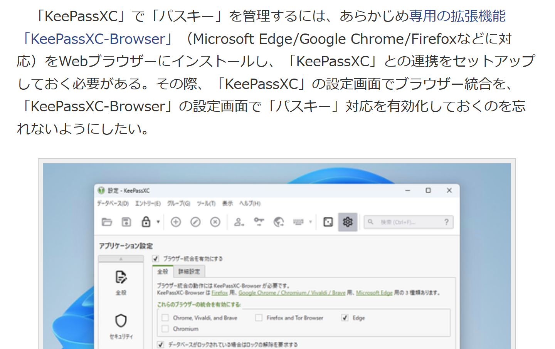Click the Copy username person icon
The image size is (555, 349).
(x=239, y=222)
